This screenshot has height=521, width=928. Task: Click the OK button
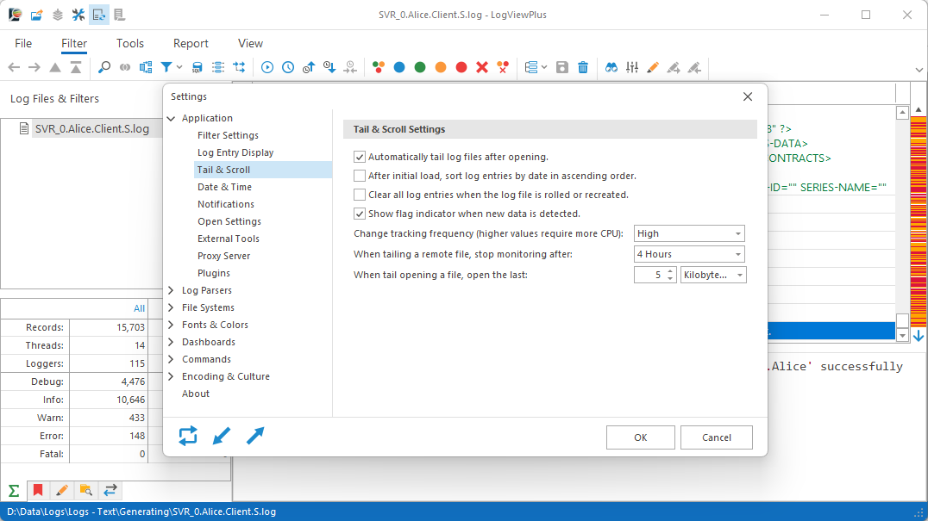pyautogui.click(x=640, y=437)
